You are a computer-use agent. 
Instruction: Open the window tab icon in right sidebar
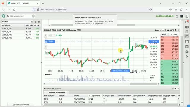click(187, 42)
